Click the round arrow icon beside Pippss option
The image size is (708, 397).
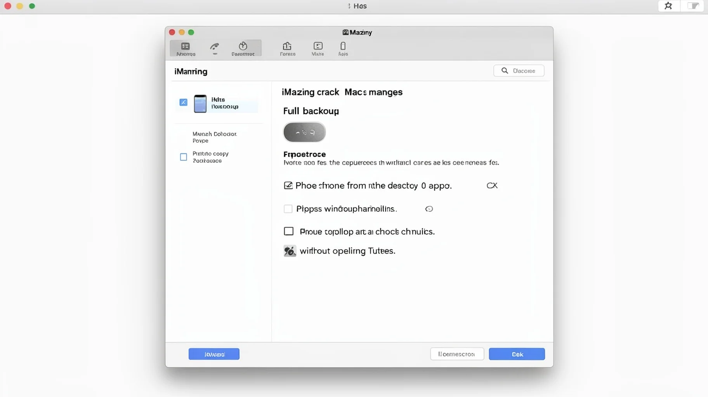pos(429,209)
